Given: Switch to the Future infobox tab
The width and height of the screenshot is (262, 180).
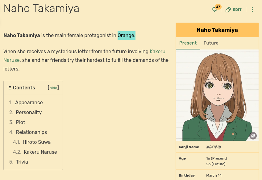Looking at the screenshot, I should 211,43.
